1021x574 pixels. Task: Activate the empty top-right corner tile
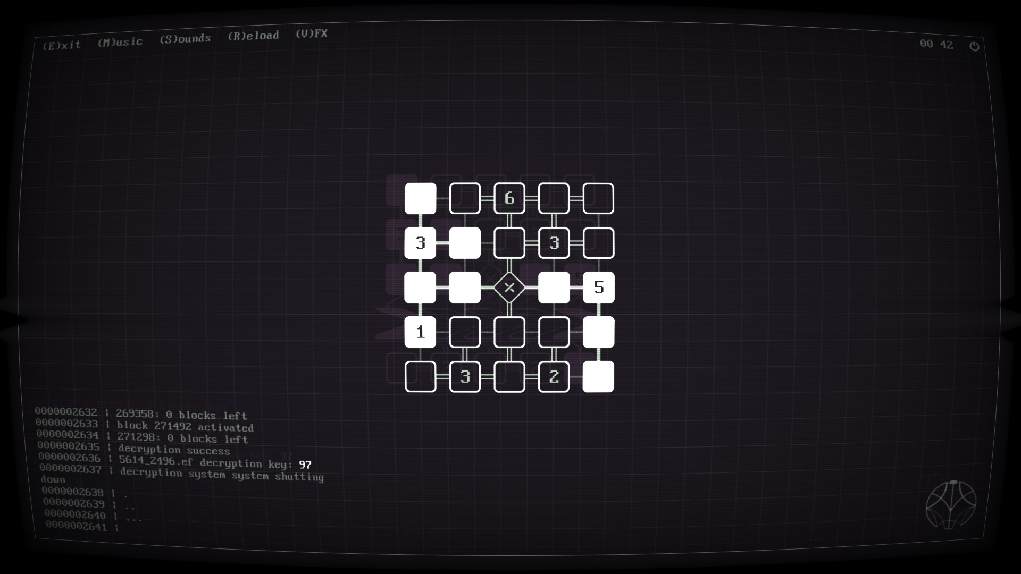tap(599, 198)
